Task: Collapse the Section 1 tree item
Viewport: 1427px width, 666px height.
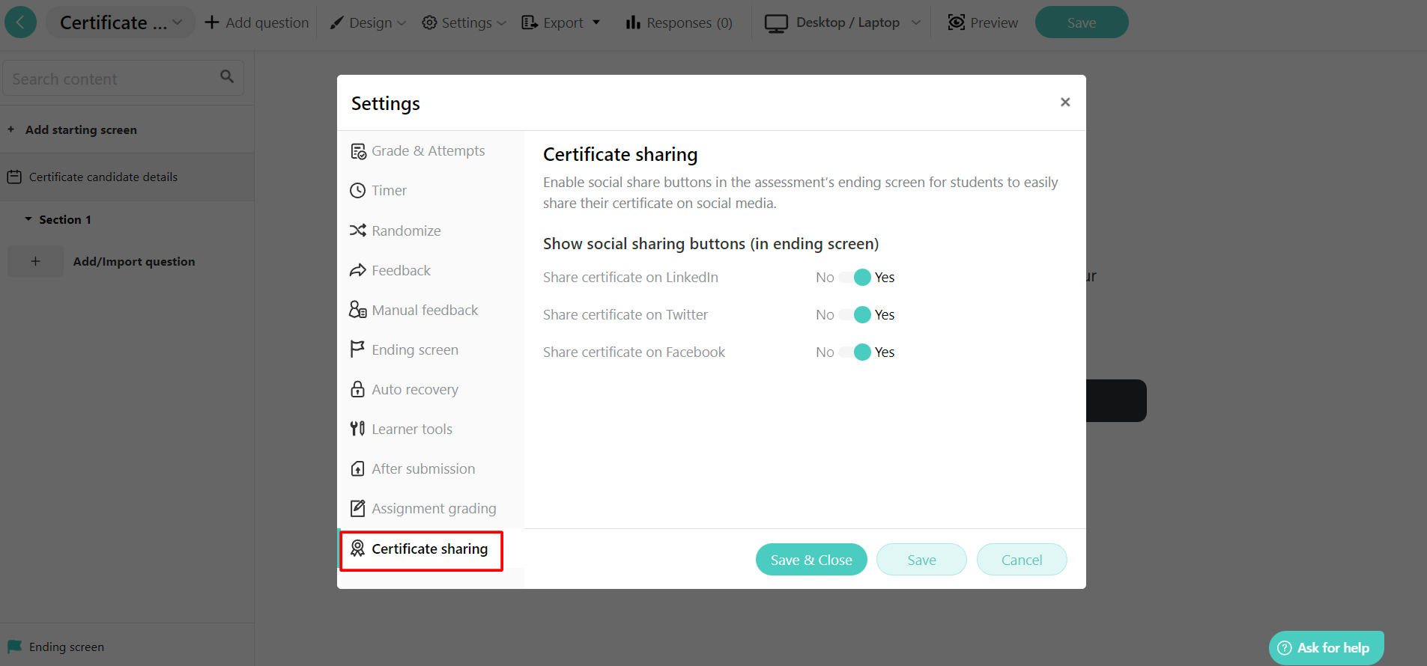Action: (x=28, y=219)
